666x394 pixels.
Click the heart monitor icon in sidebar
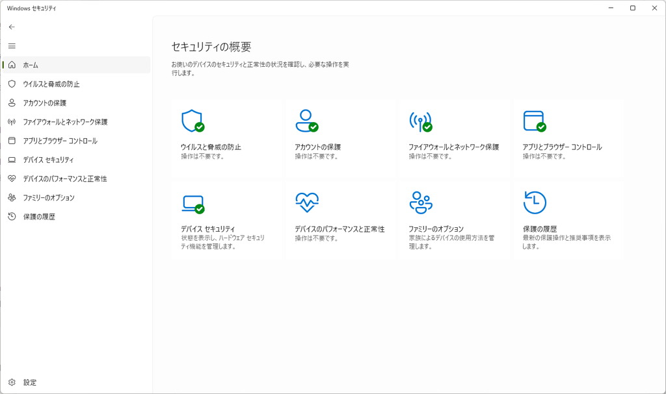pyautogui.click(x=12, y=179)
